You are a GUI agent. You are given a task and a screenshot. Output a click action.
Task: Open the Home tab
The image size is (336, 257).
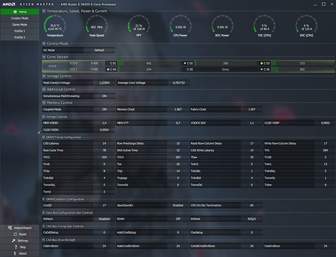(20, 12)
